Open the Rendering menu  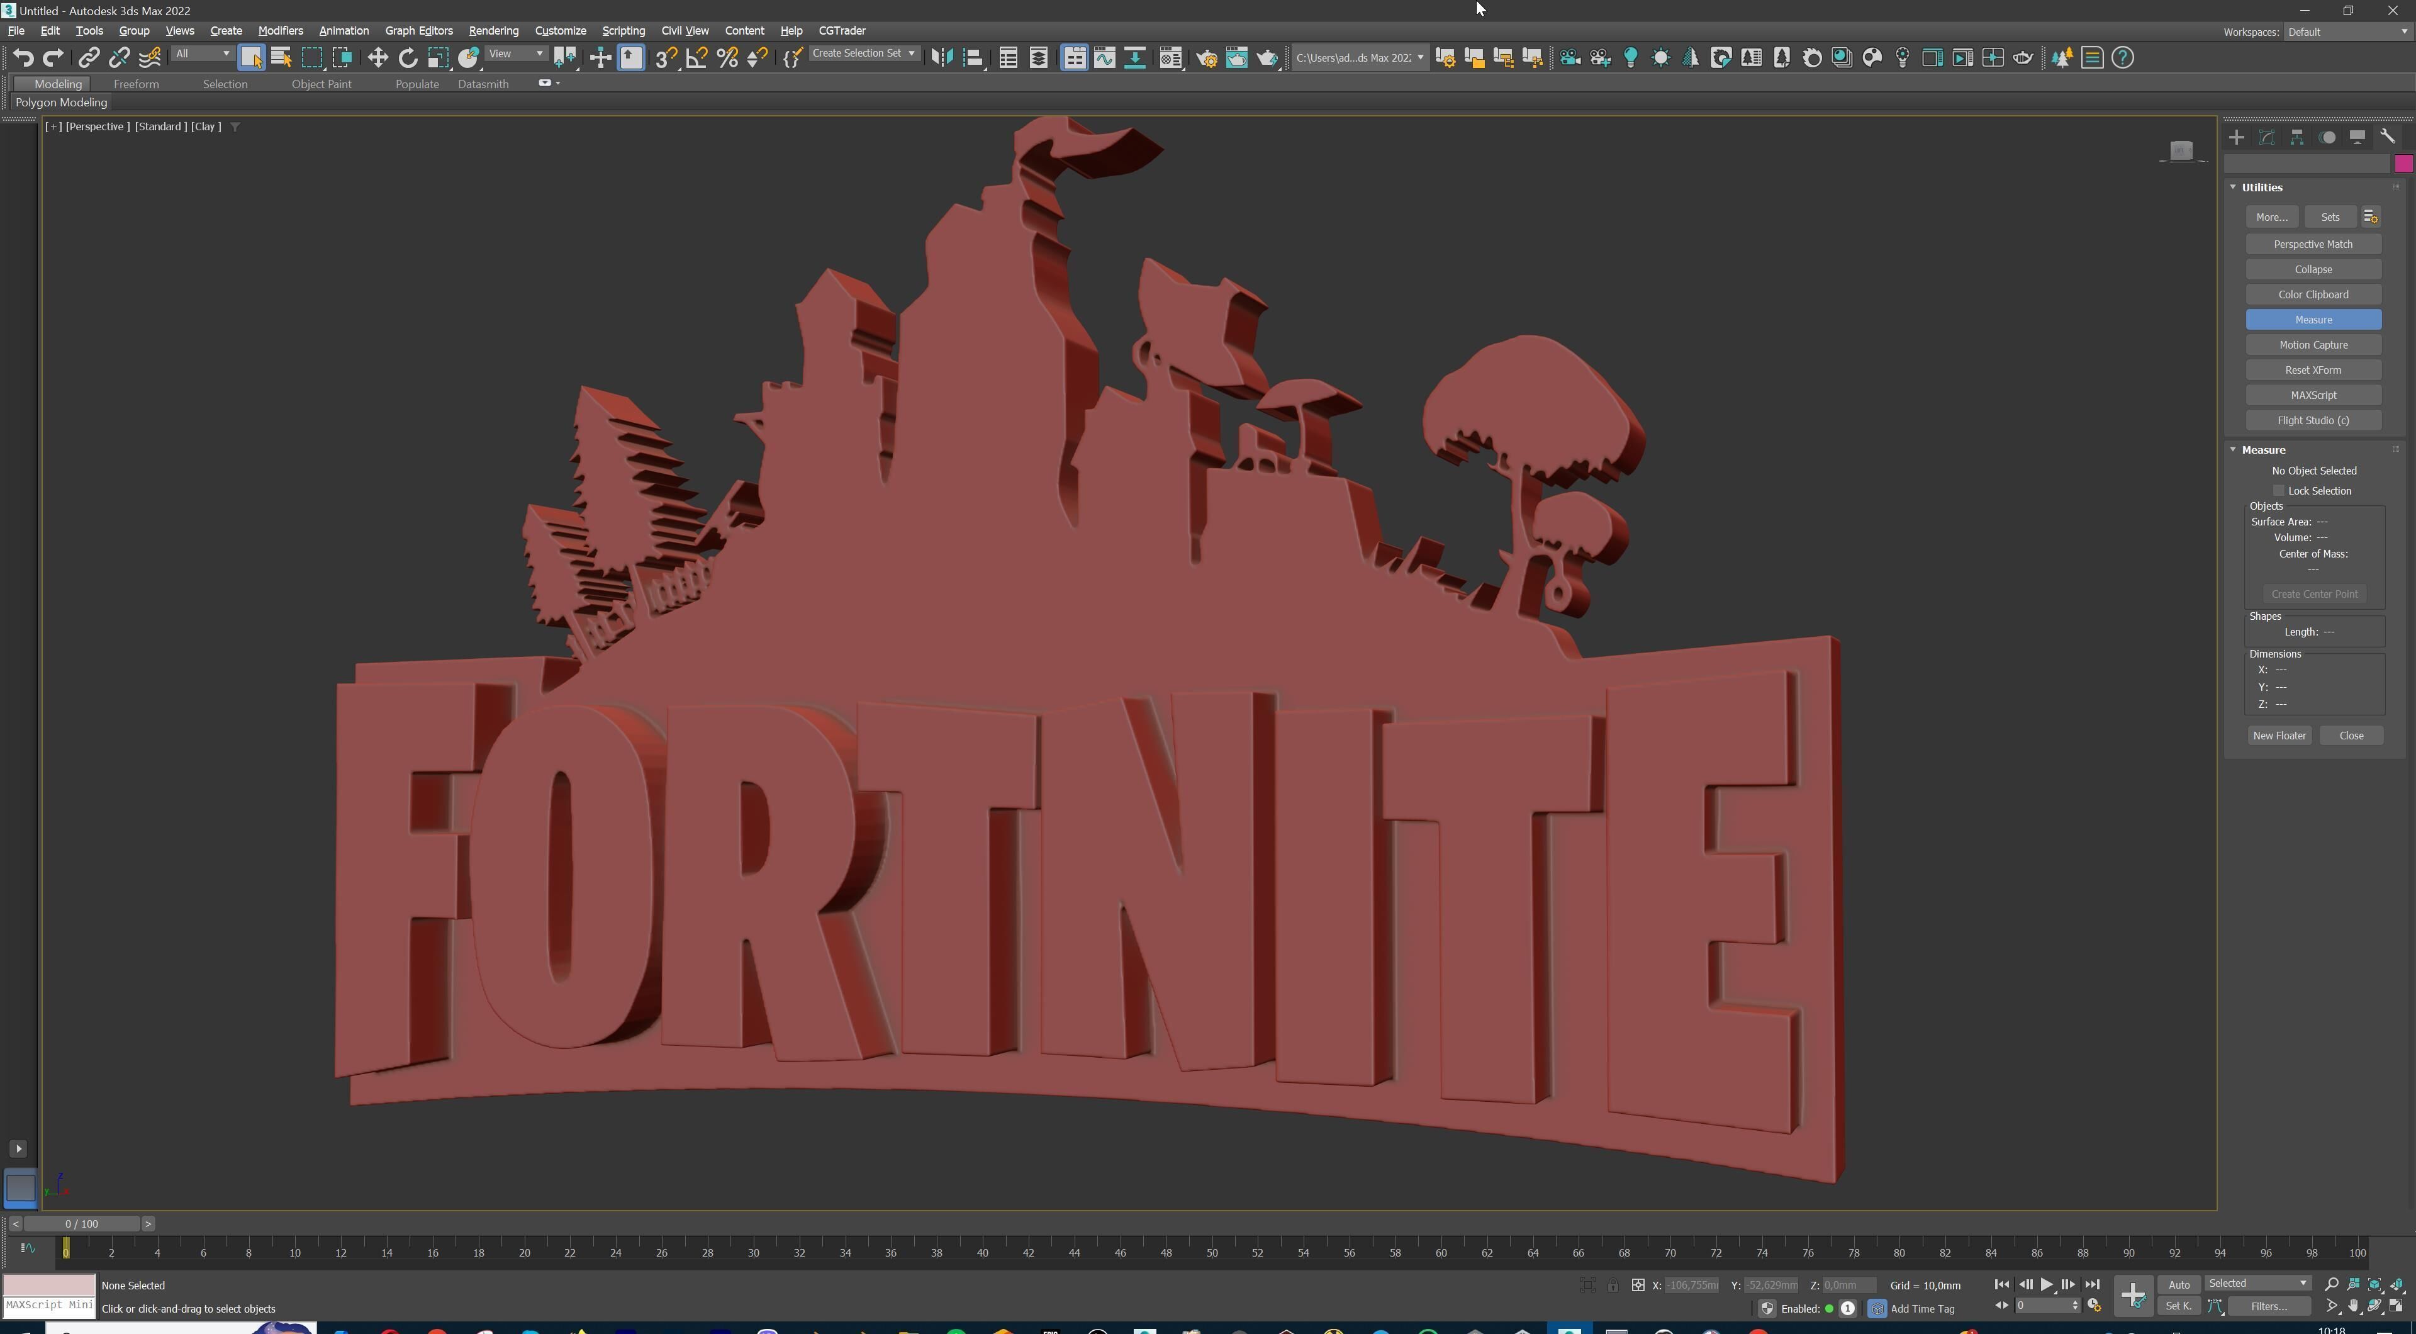tap(493, 31)
